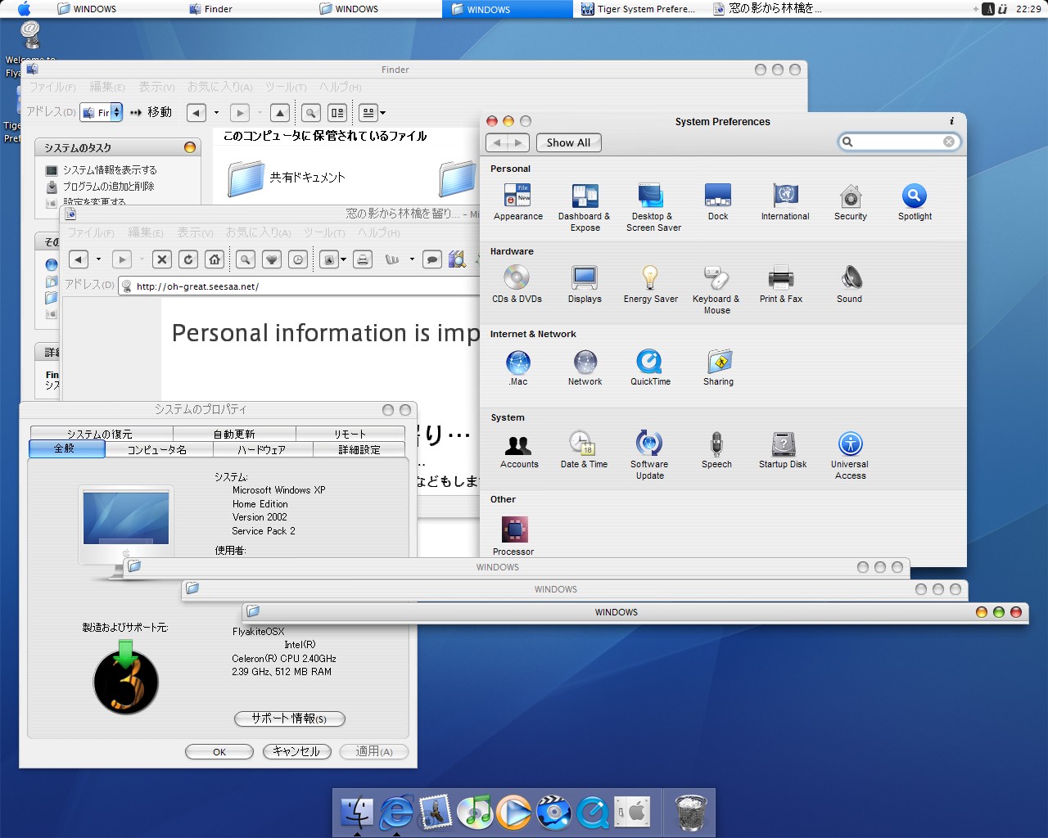Open Tiger System Preferences taskbar item
The width and height of the screenshot is (1048, 838).
coord(638,9)
